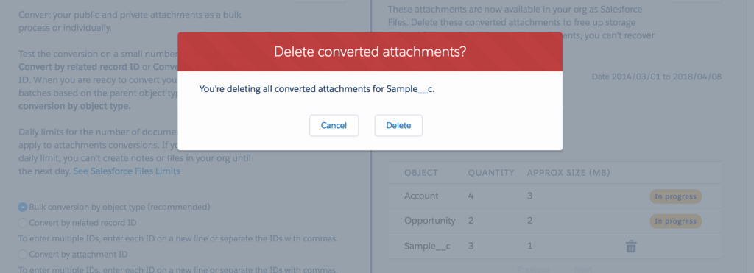
Task: Select Bulk conversion by object type radio
Action: tap(22, 208)
